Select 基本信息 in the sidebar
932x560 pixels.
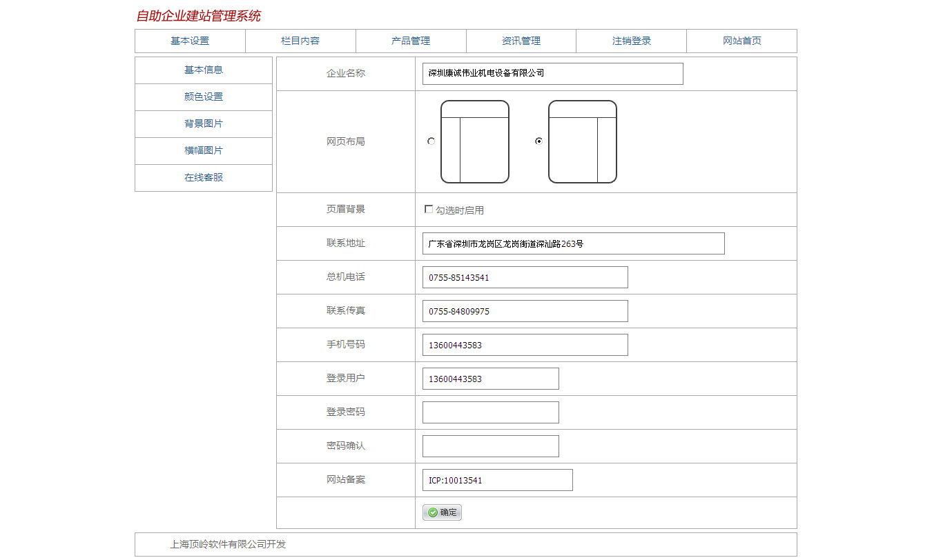point(204,70)
